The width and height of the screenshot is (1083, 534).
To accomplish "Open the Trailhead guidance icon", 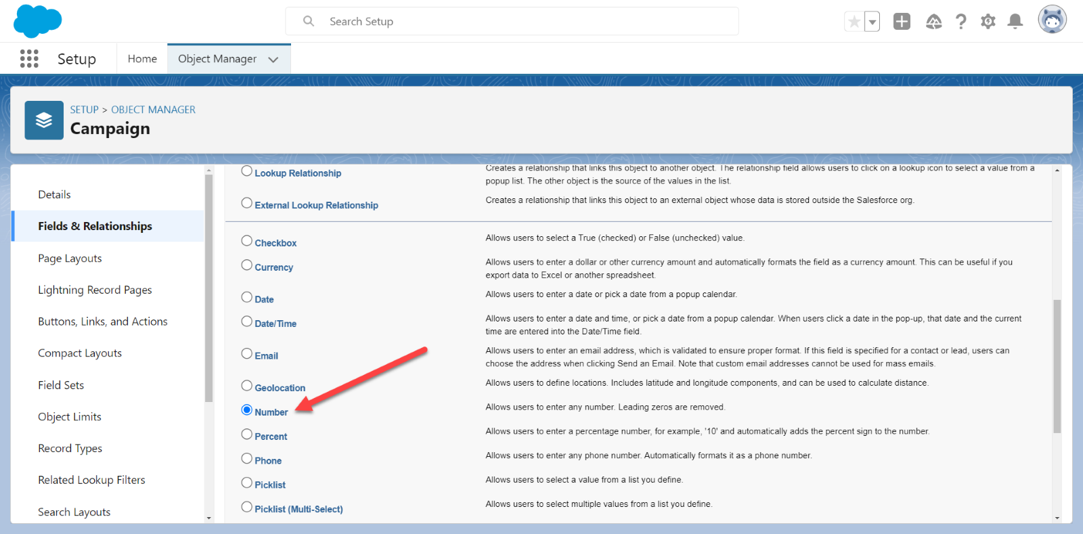I will click(933, 22).
